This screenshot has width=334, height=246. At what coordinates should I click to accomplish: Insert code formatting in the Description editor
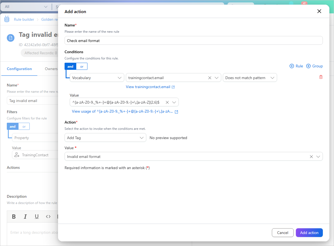pyautogui.click(x=48, y=217)
